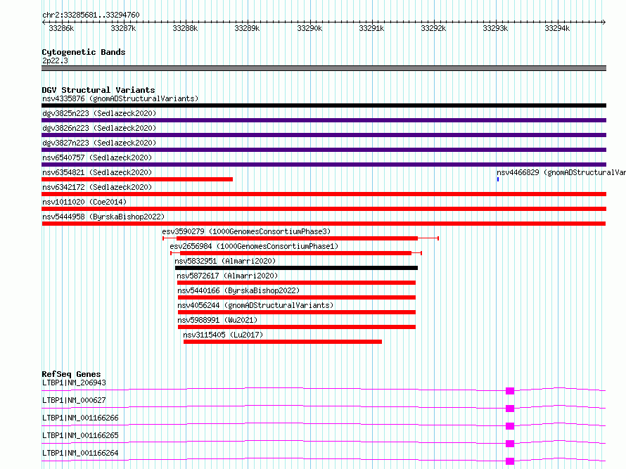The width and height of the screenshot is (626, 469).
Task: Open variant nsv5440166 (ByrskaBishop2022) label
Action: [x=238, y=290]
